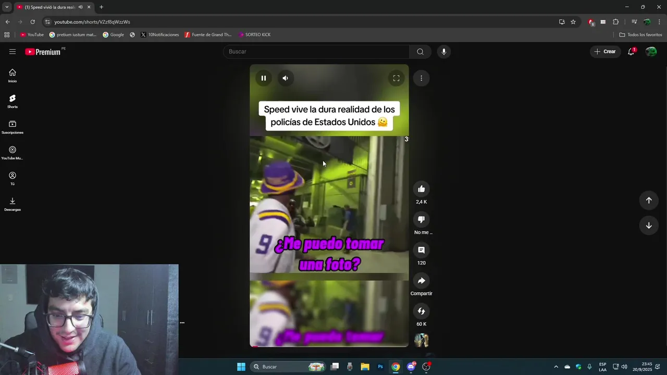This screenshot has height=375, width=667.
Task: Start voice search with the microphone
Action: [443, 52]
